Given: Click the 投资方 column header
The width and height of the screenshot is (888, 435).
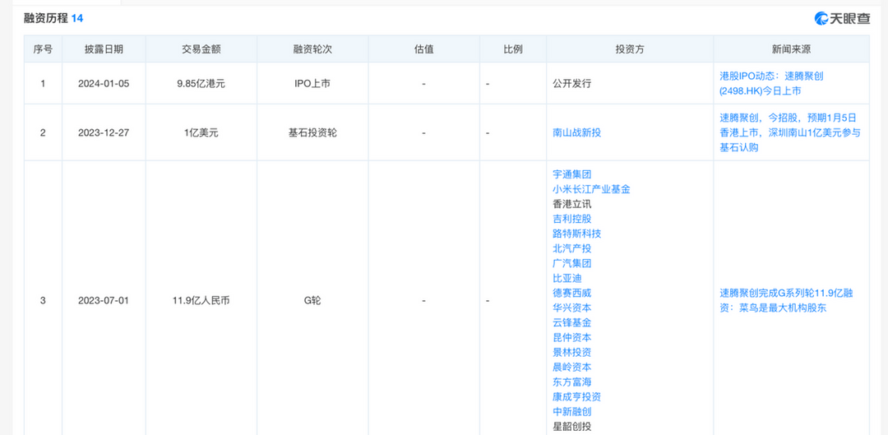Looking at the screenshot, I should (x=630, y=49).
